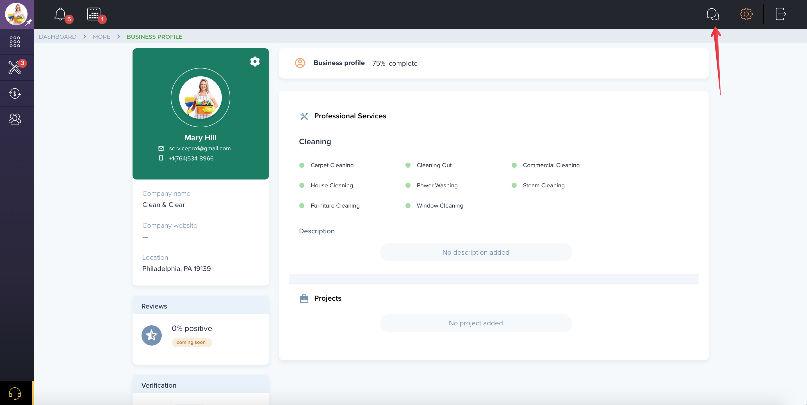The image size is (807, 405).
Task: Click the Professional Services heading
Action: click(x=350, y=116)
